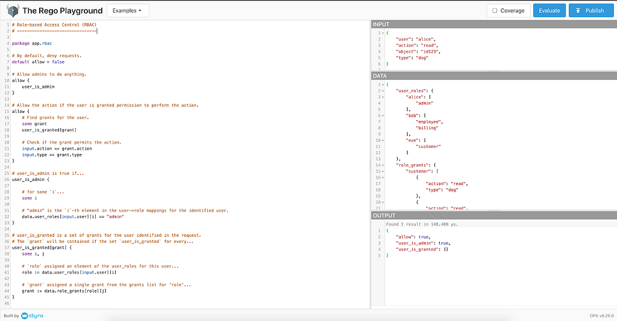The image size is (617, 321).
Task: Click "default allow = false" line
Action: (x=38, y=61)
